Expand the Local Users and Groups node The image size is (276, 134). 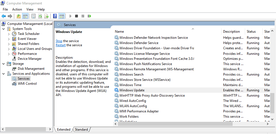(9, 49)
